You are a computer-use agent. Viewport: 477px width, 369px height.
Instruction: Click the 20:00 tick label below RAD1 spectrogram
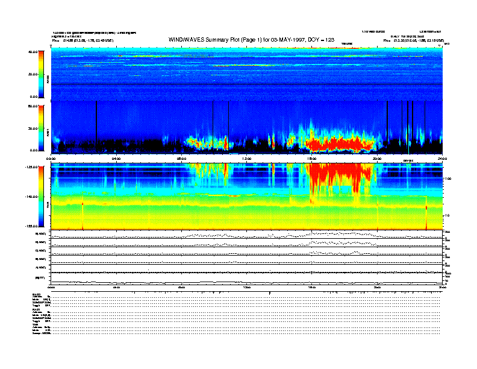click(x=377, y=159)
